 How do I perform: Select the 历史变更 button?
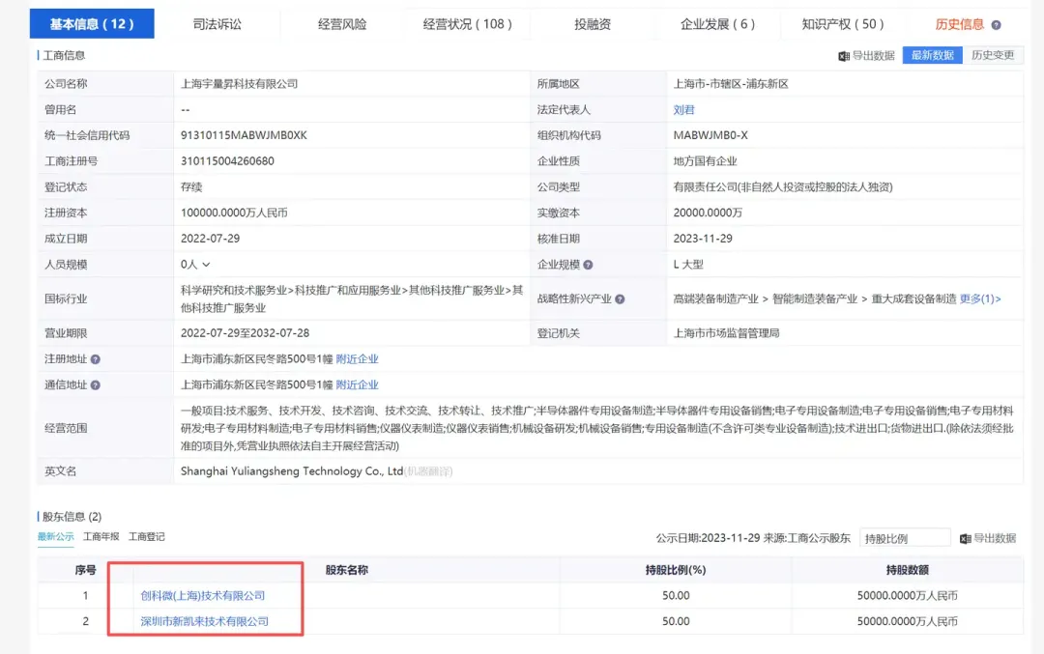click(993, 55)
